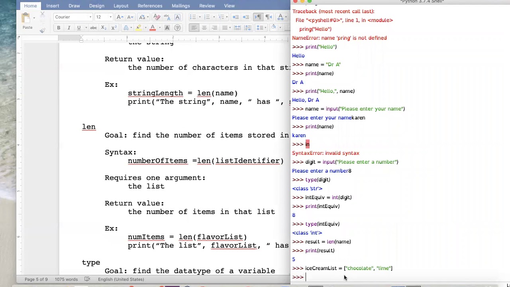Click the Decrease Indent icon
Screen dimensions: 510x287
pos(235,17)
